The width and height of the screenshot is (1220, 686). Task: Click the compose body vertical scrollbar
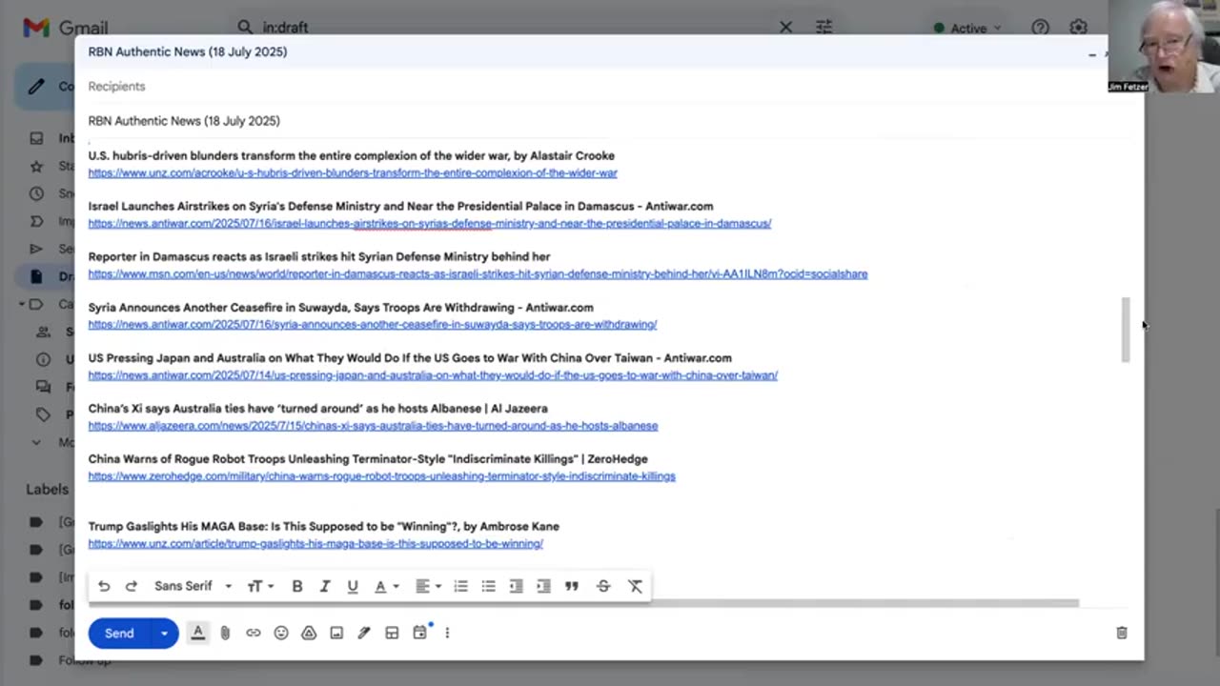[1126, 330]
